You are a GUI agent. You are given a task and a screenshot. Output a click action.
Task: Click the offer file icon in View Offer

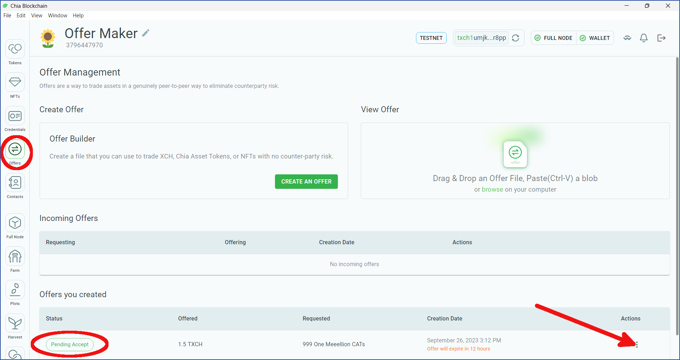515,154
